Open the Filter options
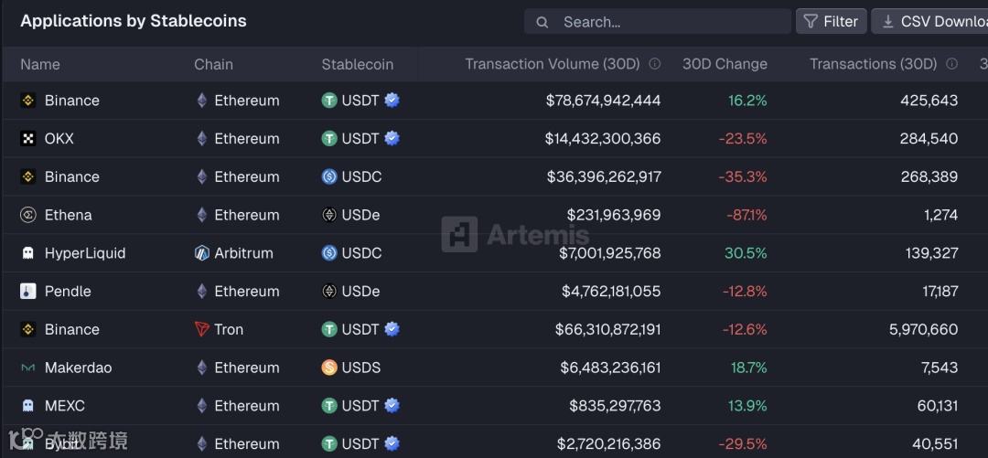 (x=831, y=21)
